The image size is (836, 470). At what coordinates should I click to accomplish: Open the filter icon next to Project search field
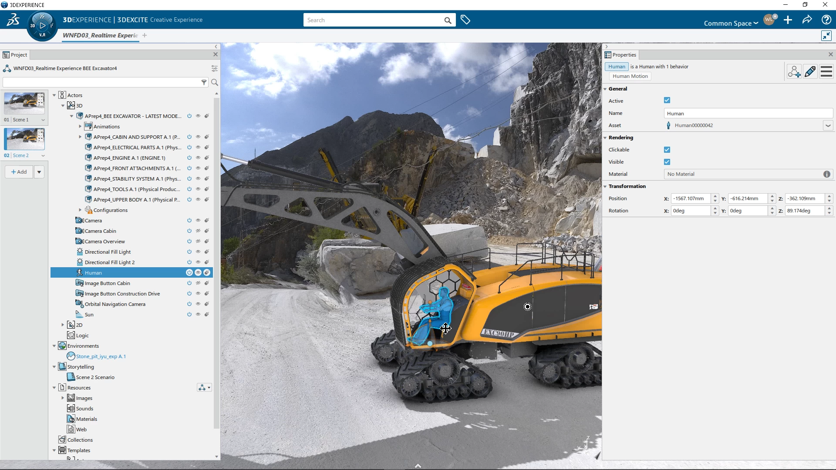(204, 82)
